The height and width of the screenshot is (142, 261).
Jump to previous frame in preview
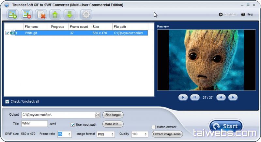point(221,97)
